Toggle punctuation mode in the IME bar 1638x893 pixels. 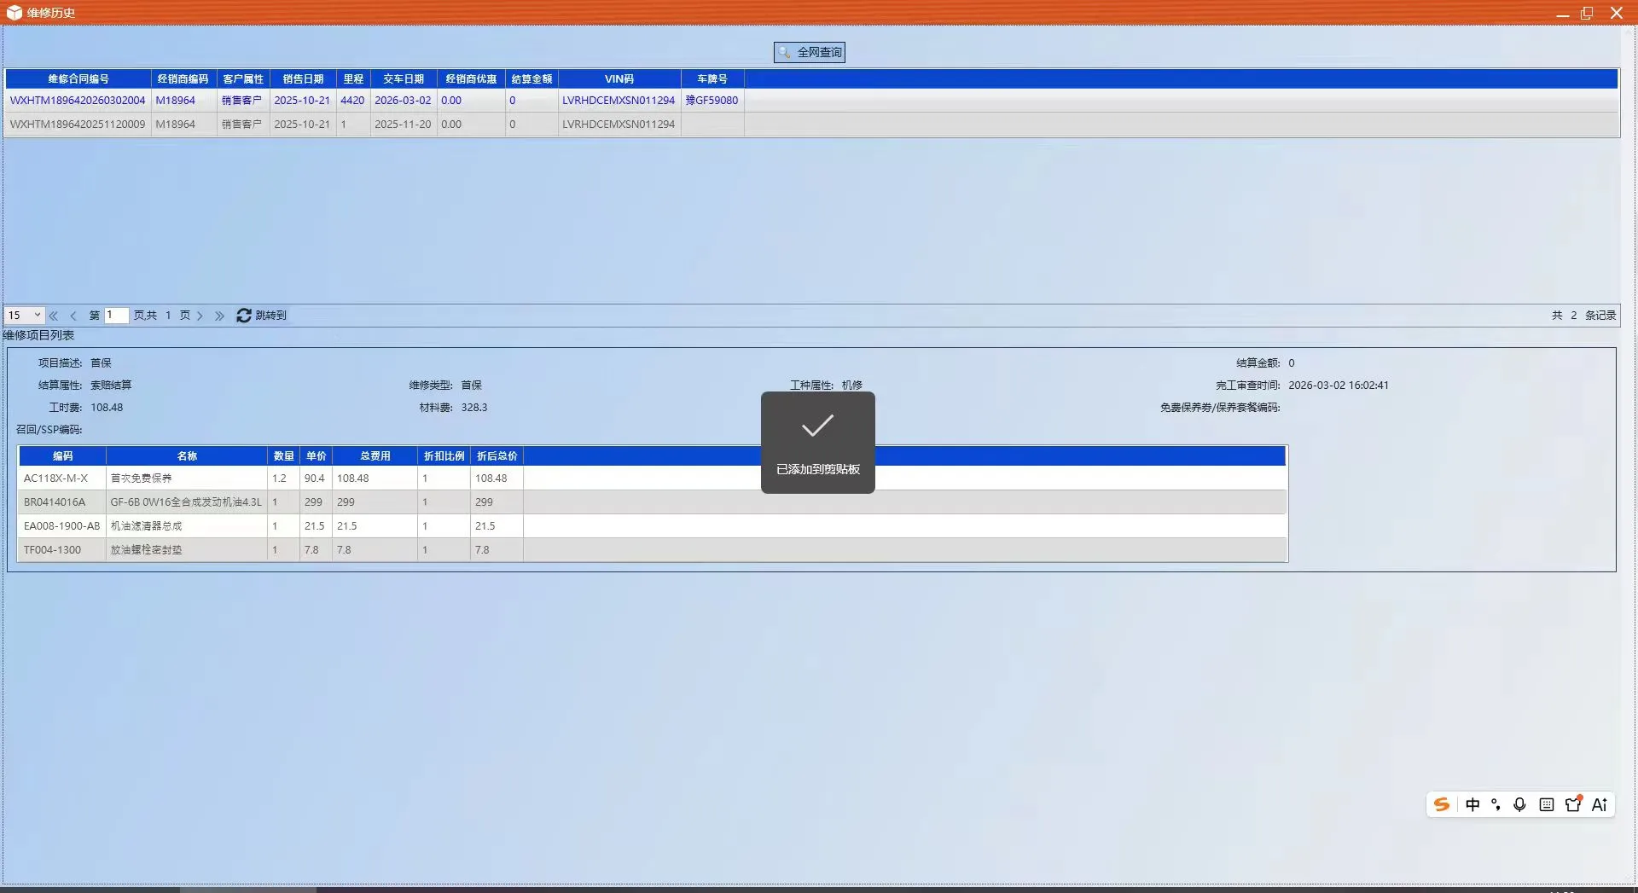(x=1496, y=804)
